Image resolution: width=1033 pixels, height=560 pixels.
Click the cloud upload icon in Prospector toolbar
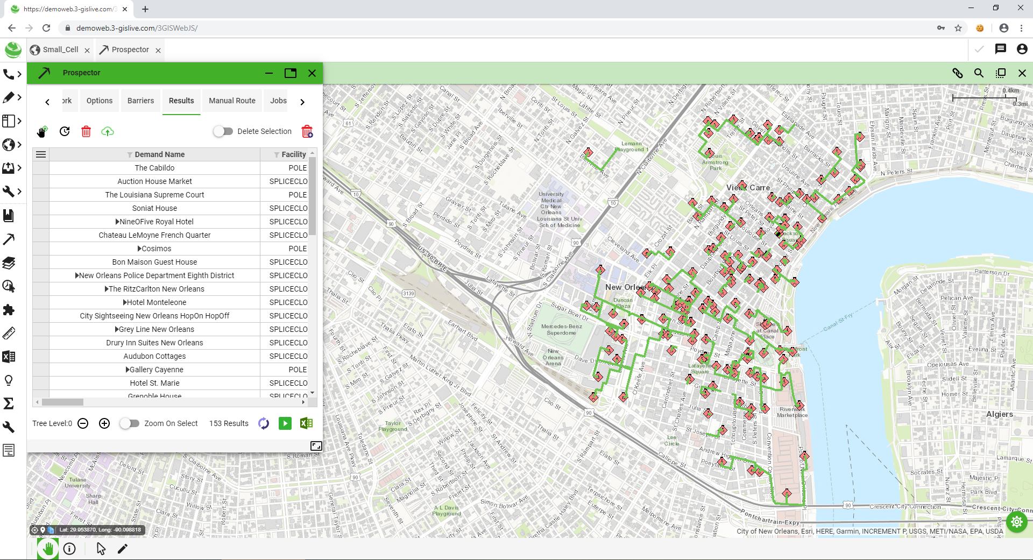coord(108,131)
